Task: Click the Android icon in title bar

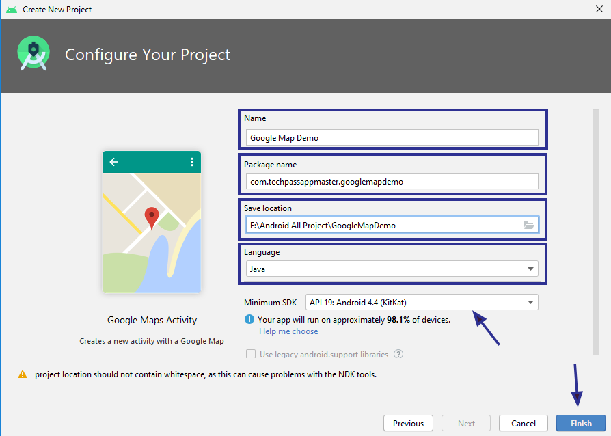Action: pyautogui.click(x=12, y=10)
